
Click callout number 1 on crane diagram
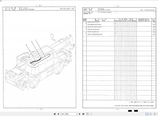[x=35, y=40]
